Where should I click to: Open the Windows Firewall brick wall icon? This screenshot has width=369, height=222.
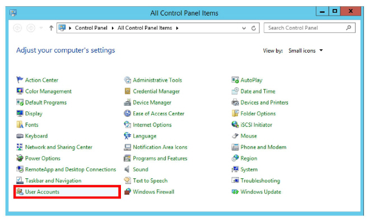pyautogui.click(x=127, y=191)
